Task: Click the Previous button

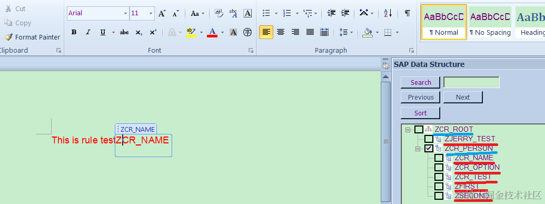Action: tap(421, 97)
